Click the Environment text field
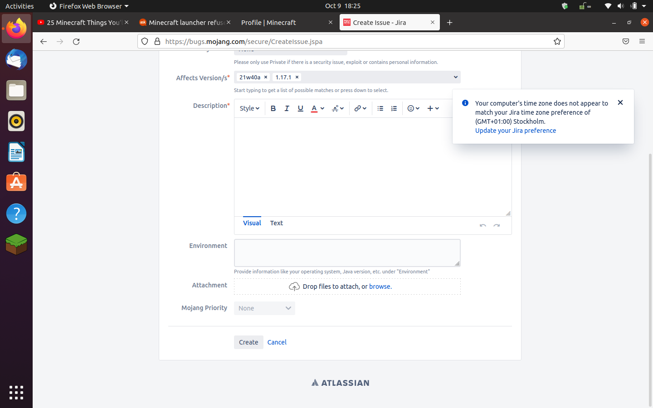 point(347,253)
